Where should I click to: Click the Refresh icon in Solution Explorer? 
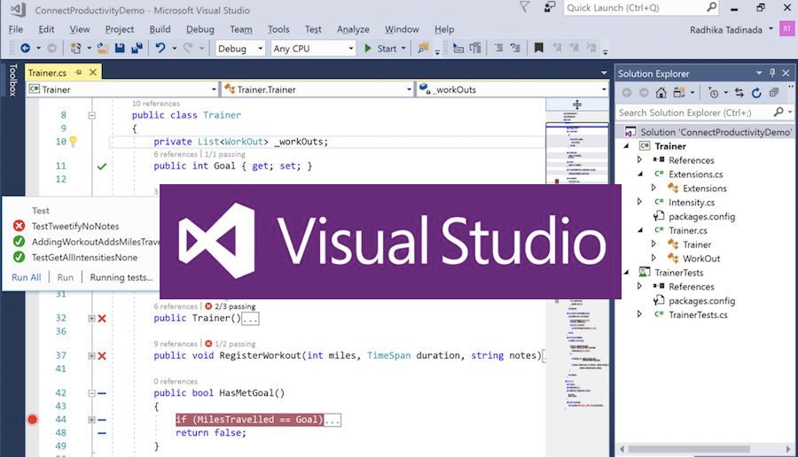[x=756, y=92]
